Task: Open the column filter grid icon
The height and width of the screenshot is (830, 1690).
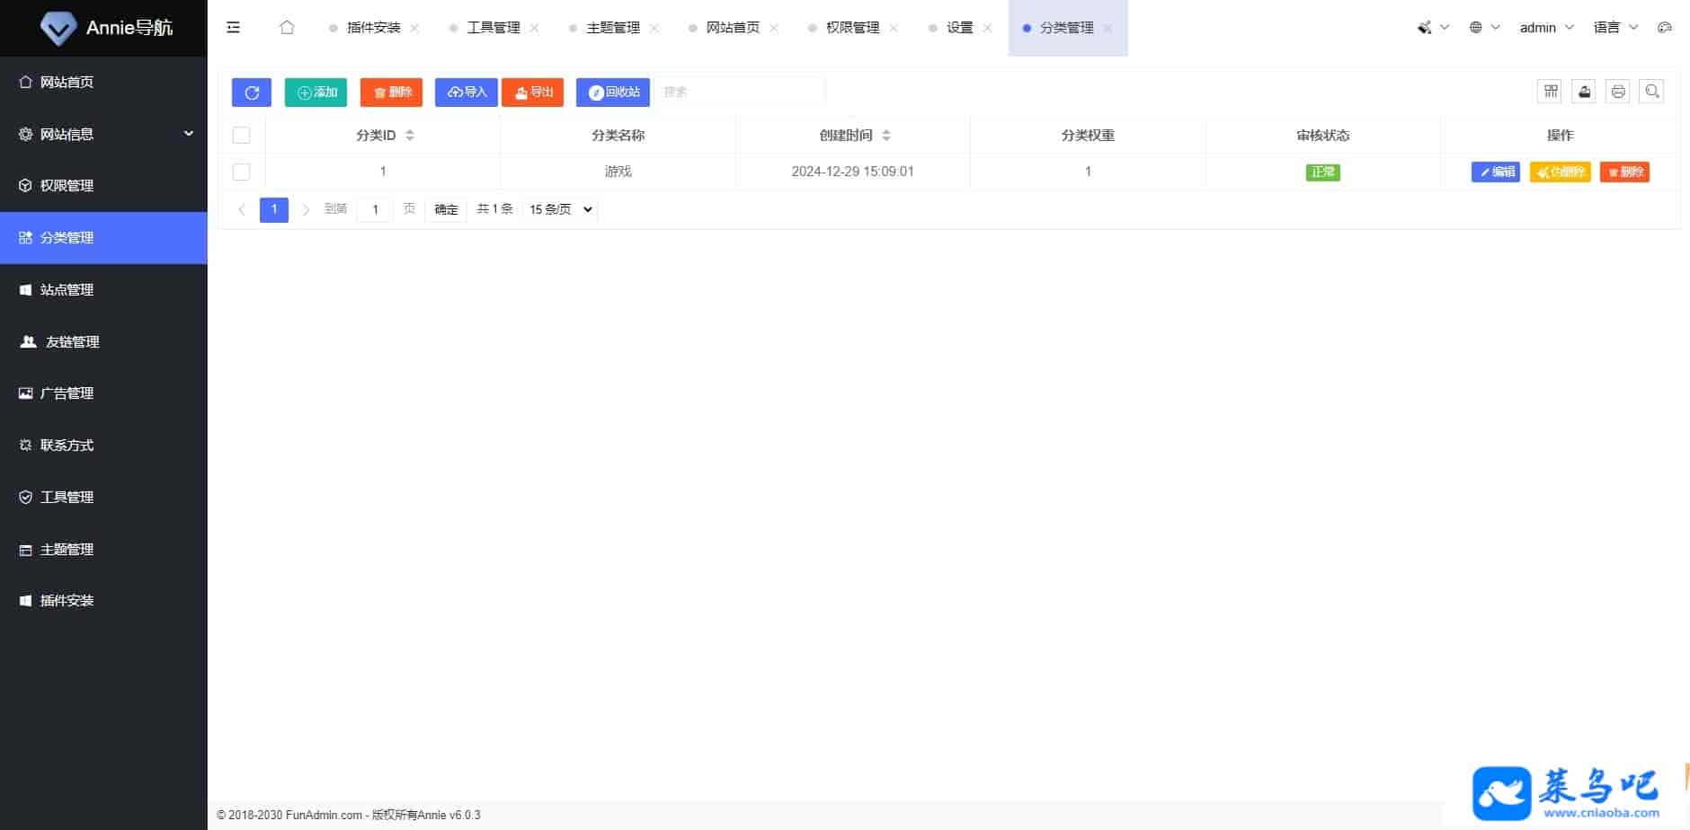Action: click(1551, 92)
